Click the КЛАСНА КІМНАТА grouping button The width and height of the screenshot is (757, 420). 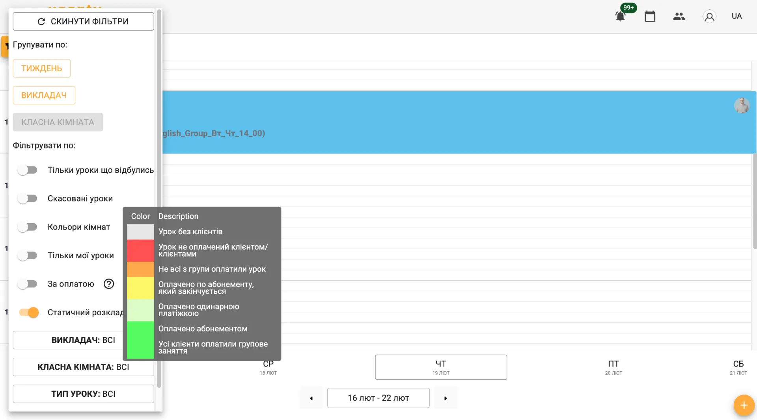[58, 122]
